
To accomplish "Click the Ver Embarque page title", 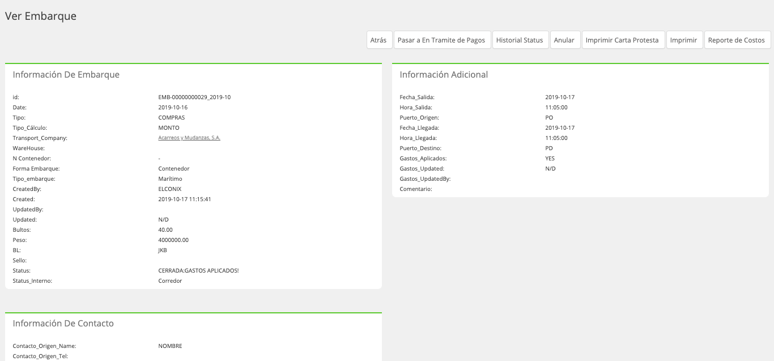I will click(x=41, y=16).
